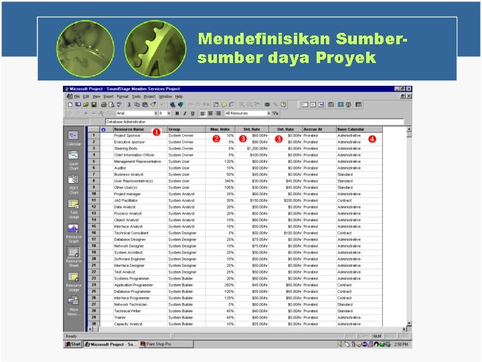
Task: Click the Copy icon in toolbar
Action: point(137,105)
